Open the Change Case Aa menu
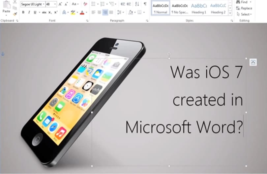 [x=75, y=4]
